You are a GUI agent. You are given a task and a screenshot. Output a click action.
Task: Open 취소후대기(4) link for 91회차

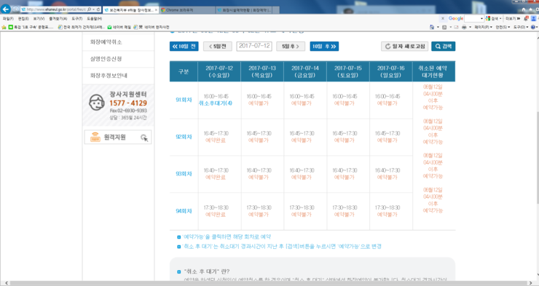tap(216, 103)
